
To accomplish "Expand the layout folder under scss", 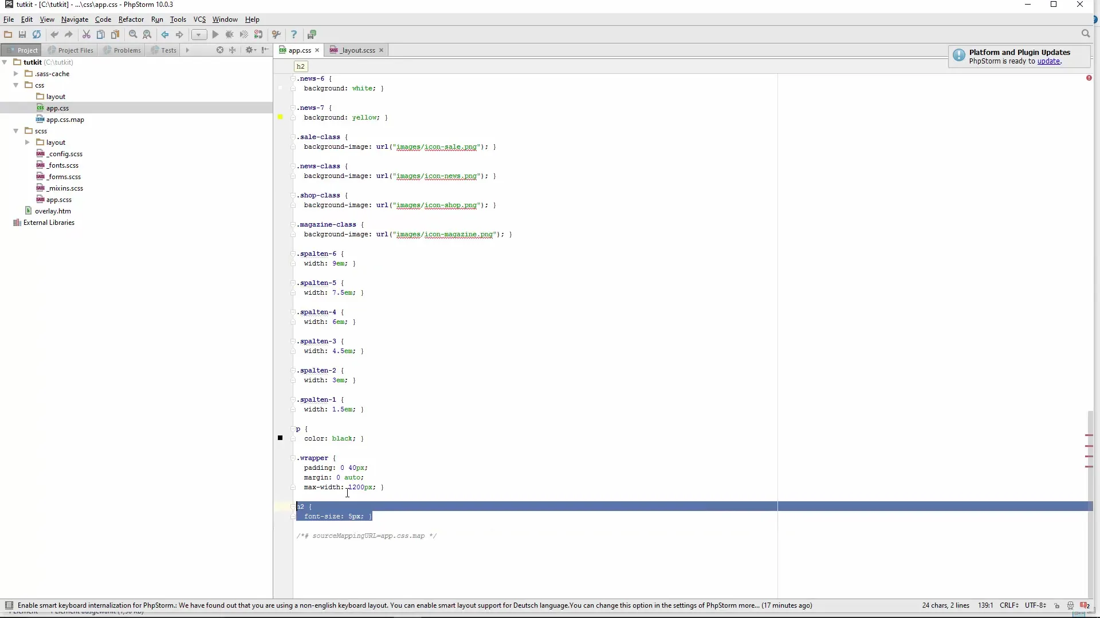I will pos(27,142).
